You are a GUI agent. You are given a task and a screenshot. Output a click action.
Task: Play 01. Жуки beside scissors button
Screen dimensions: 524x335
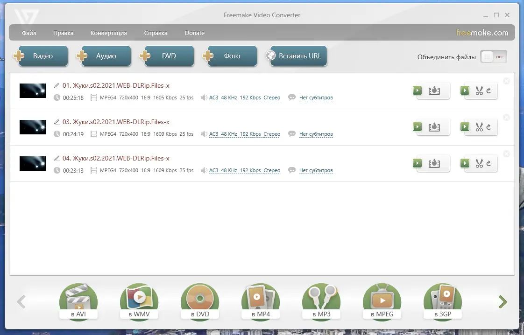(465, 90)
